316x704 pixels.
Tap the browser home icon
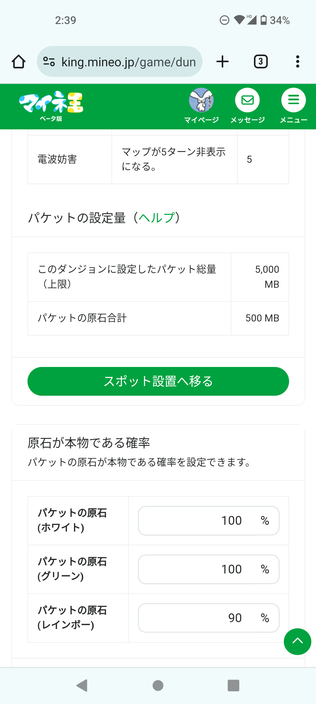click(18, 62)
